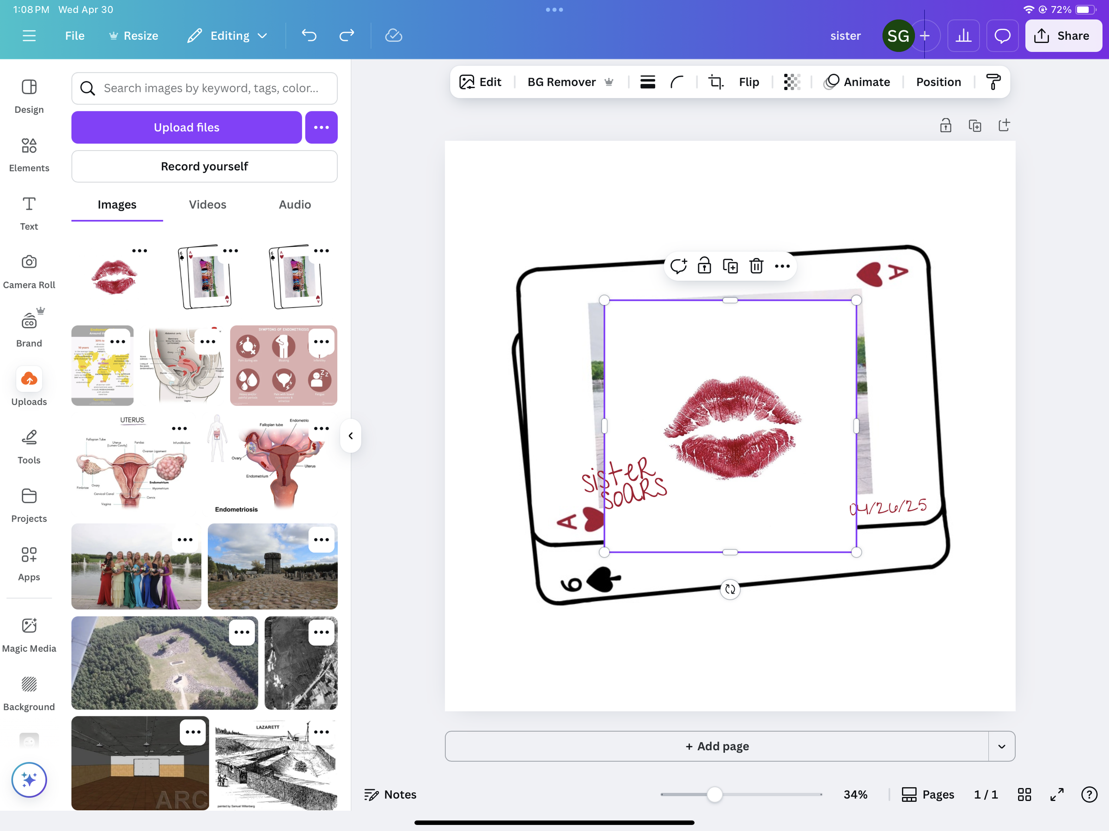Viewport: 1109px width, 831px height.
Task: Focus the upload search field
Action: point(204,88)
